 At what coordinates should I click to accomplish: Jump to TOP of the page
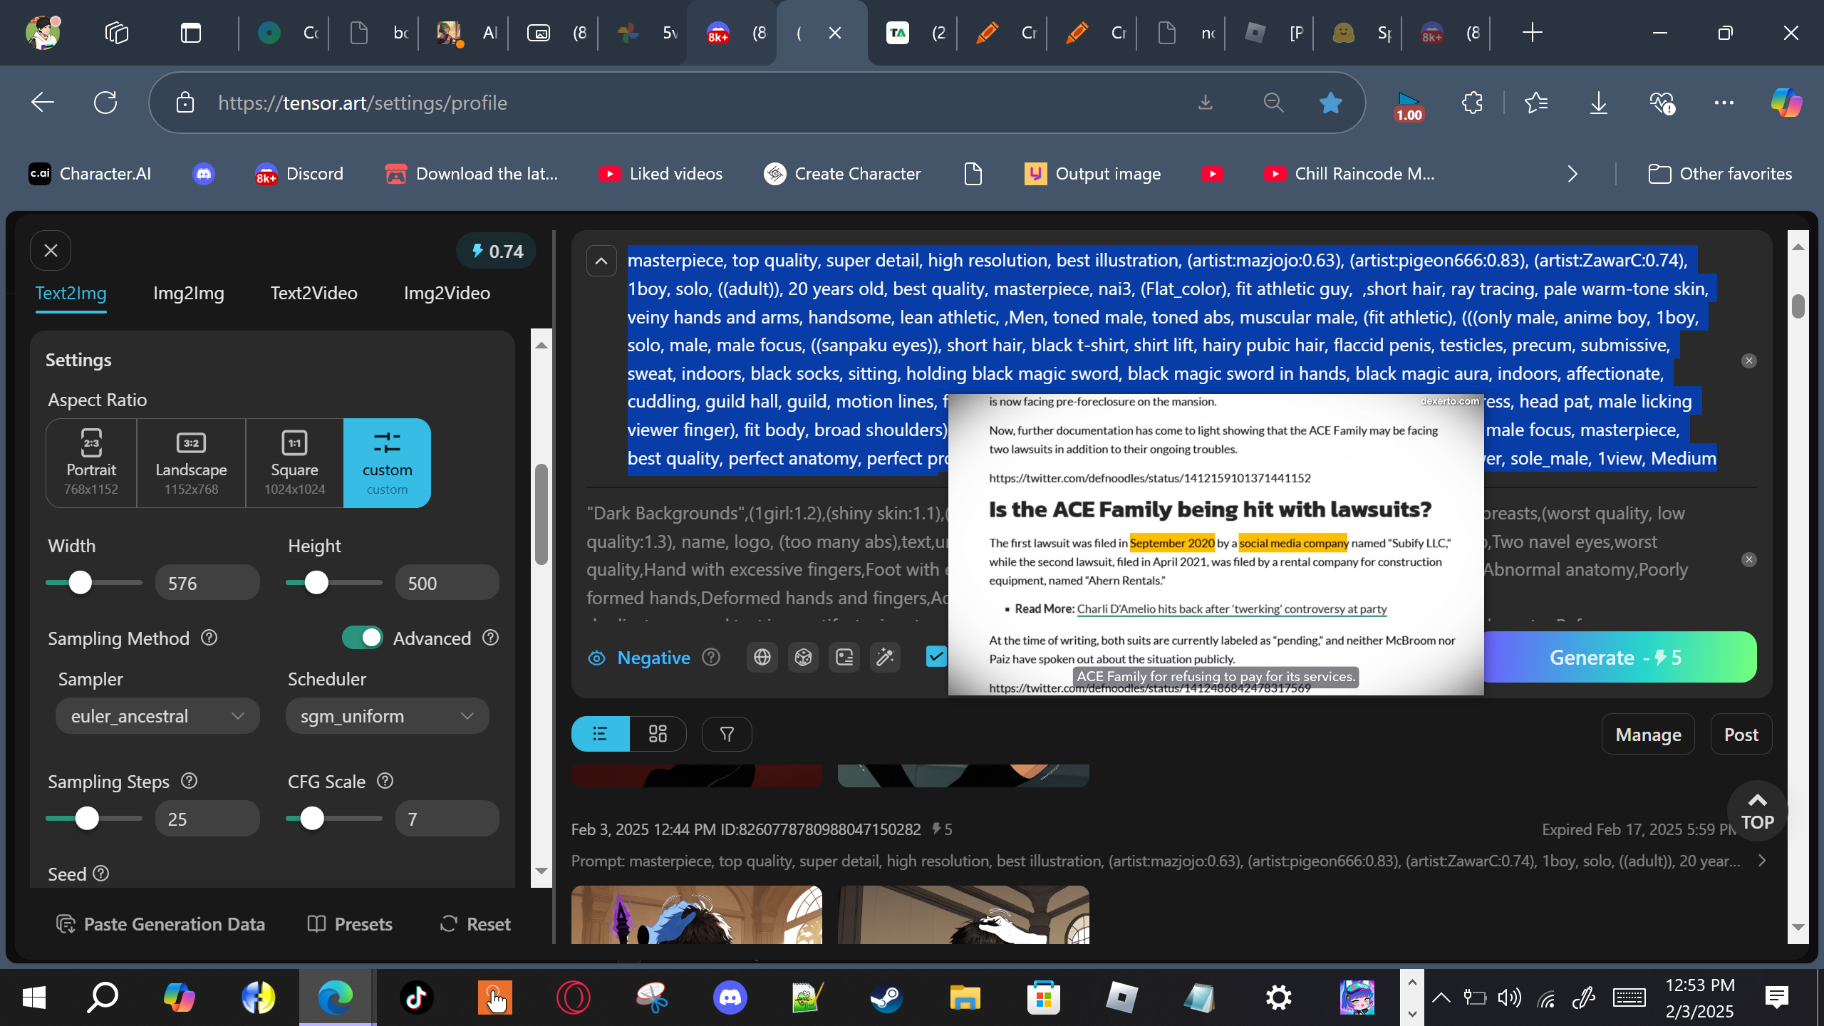click(x=1757, y=811)
